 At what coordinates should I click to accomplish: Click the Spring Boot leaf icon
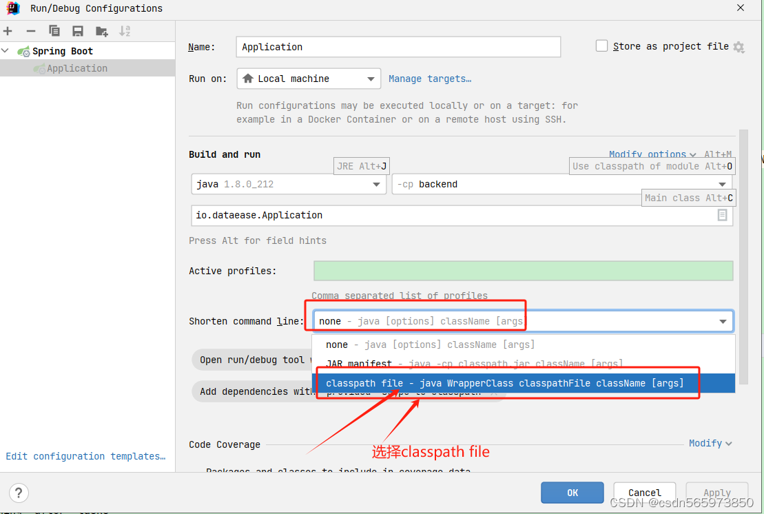pyautogui.click(x=23, y=51)
